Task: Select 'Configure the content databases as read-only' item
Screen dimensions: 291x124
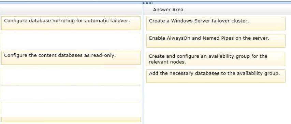Action: point(71,58)
